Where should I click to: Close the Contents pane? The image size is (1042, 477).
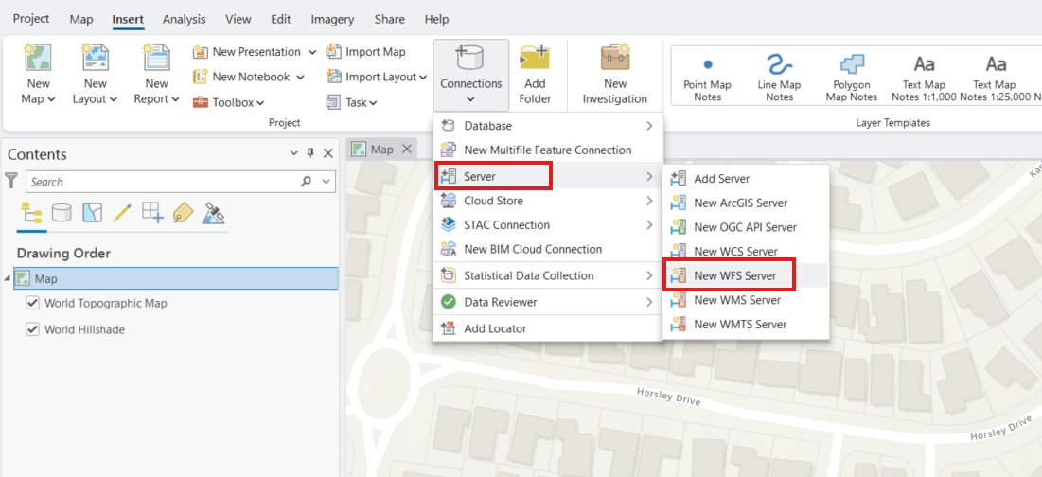tap(327, 153)
